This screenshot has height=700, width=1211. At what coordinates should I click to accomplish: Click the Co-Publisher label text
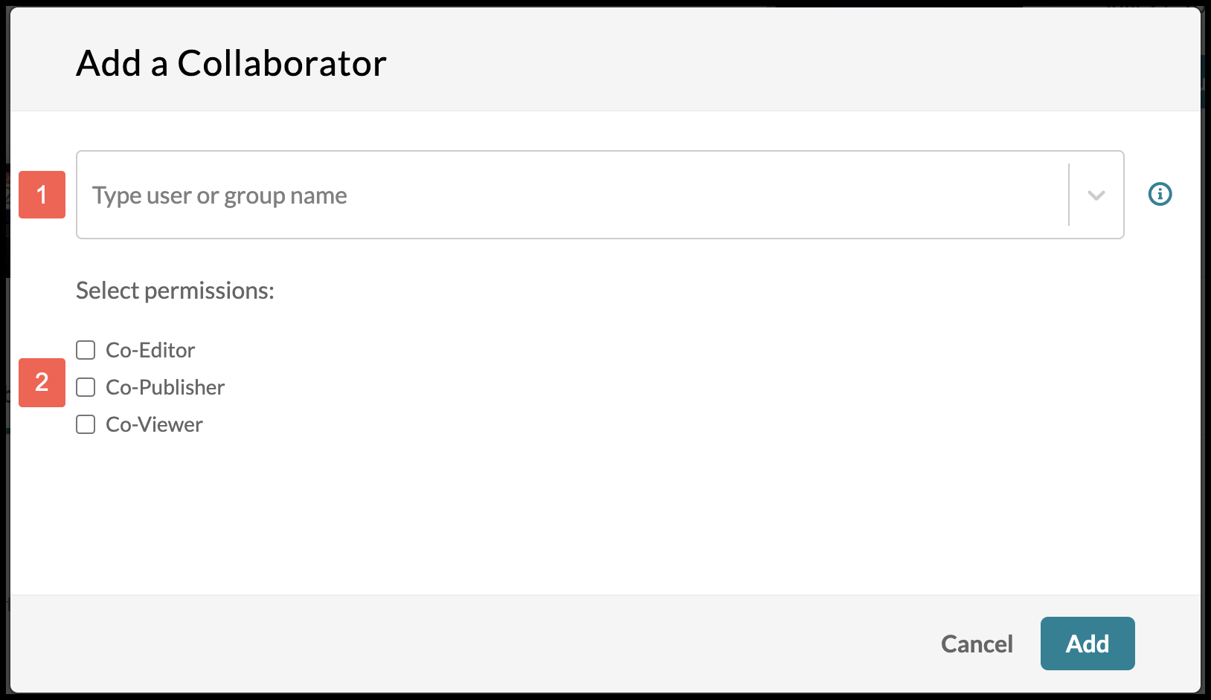pyautogui.click(x=165, y=387)
